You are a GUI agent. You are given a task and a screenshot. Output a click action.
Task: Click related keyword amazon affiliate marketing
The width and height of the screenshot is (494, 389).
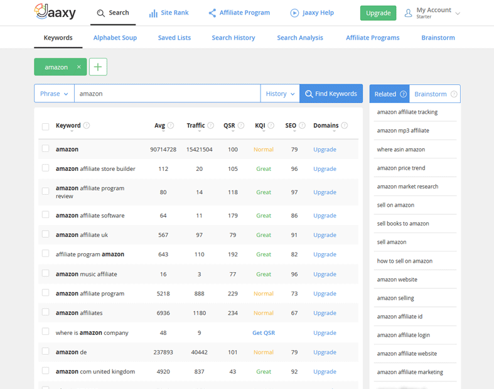(410, 372)
